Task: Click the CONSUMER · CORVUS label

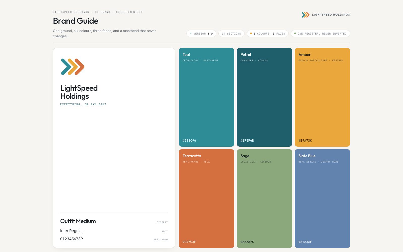Action: (x=254, y=60)
